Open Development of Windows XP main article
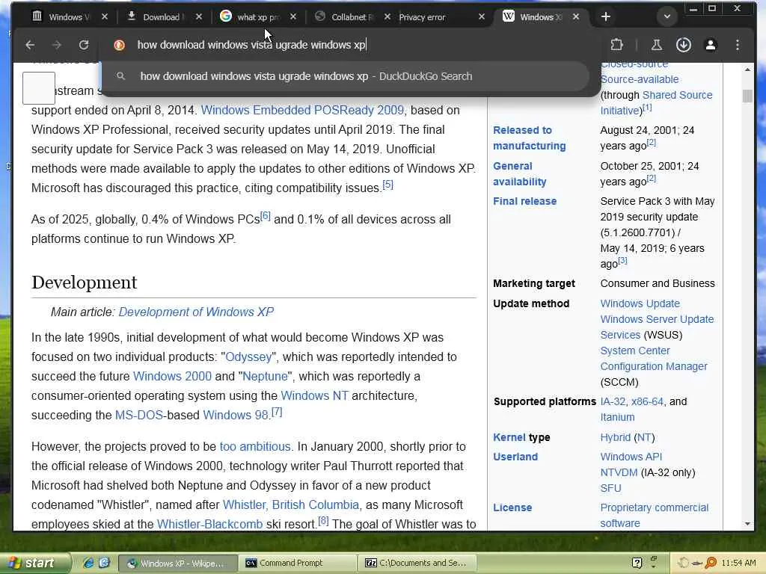 coord(196,312)
